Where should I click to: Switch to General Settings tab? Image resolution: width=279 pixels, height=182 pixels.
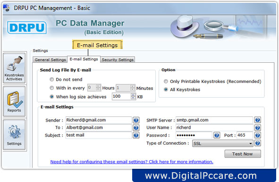(50, 60)
